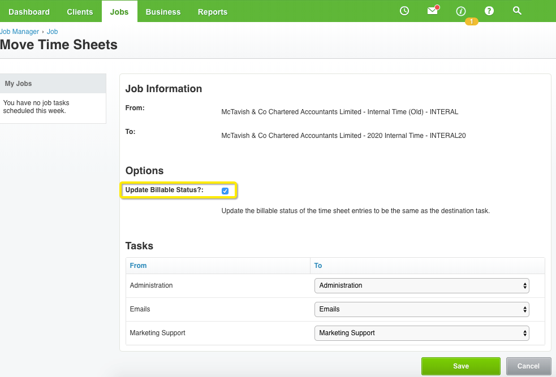Click the info circle icon
The height and width of the screenshot is (377, 556).
click(460, 11)
